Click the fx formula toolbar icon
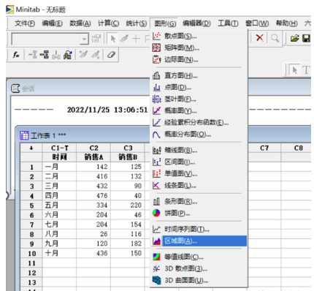Image resolution: width=314 pixels, height=291 pixels. [16, 55]
